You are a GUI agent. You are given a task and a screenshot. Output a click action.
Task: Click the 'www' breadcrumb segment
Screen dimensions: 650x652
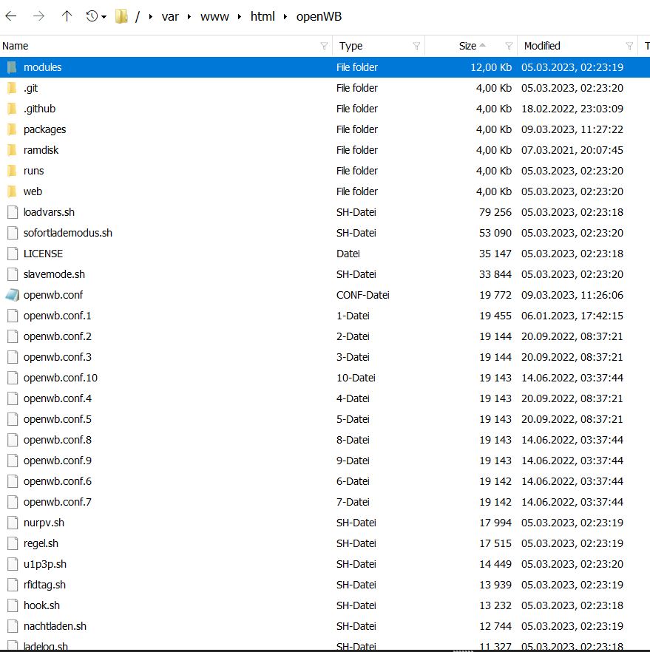[214, 16]
